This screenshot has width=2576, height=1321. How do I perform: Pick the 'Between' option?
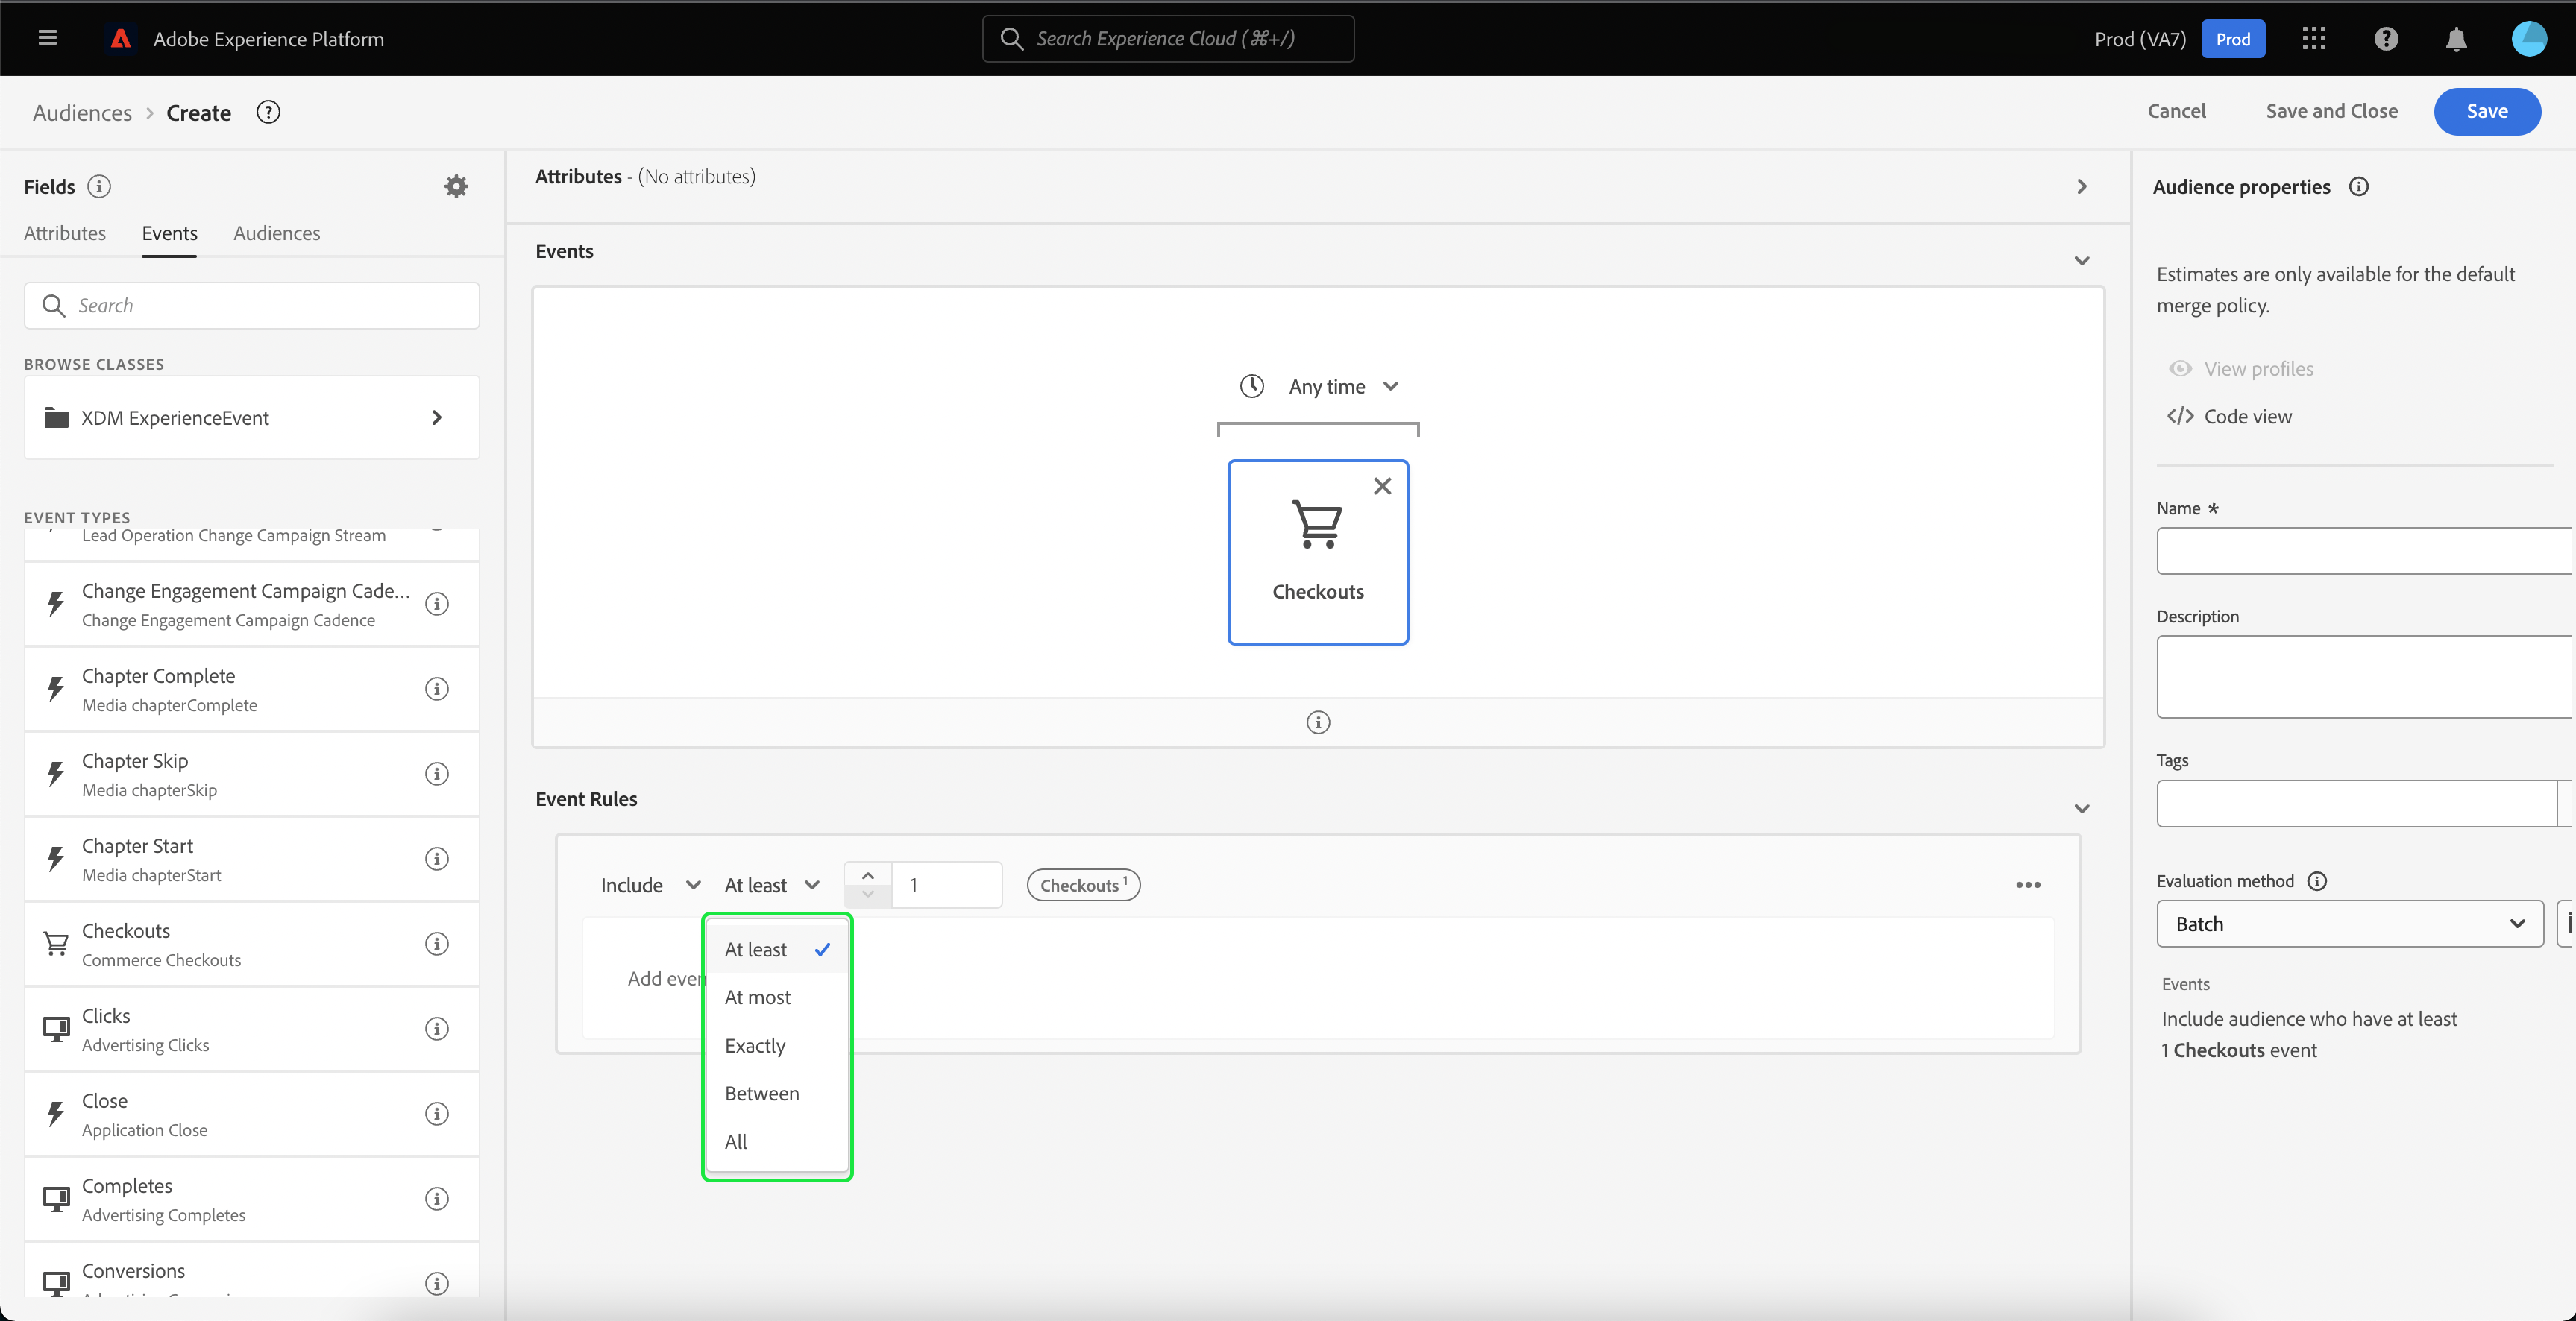pos(761,1093)
